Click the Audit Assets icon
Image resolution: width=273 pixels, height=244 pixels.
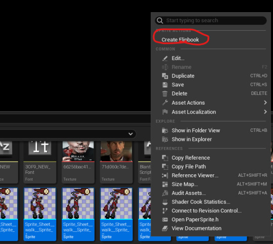(165, 193)
